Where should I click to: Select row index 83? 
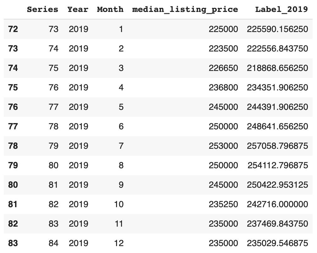[x=13, y=243]
